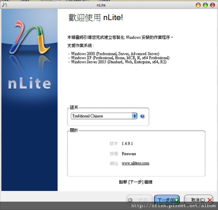Click the nLite title bar app icon
This screenshot has height=210, width=218.
coord(5,5)
